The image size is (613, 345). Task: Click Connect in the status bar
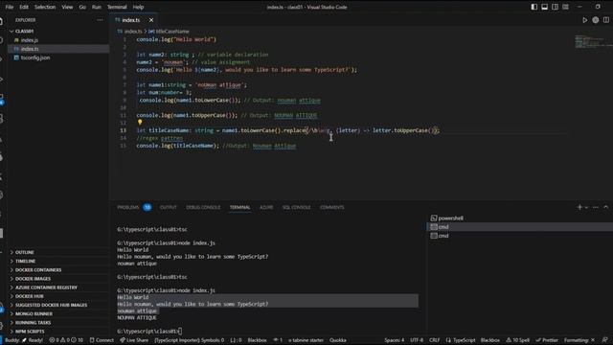[102, 340]
